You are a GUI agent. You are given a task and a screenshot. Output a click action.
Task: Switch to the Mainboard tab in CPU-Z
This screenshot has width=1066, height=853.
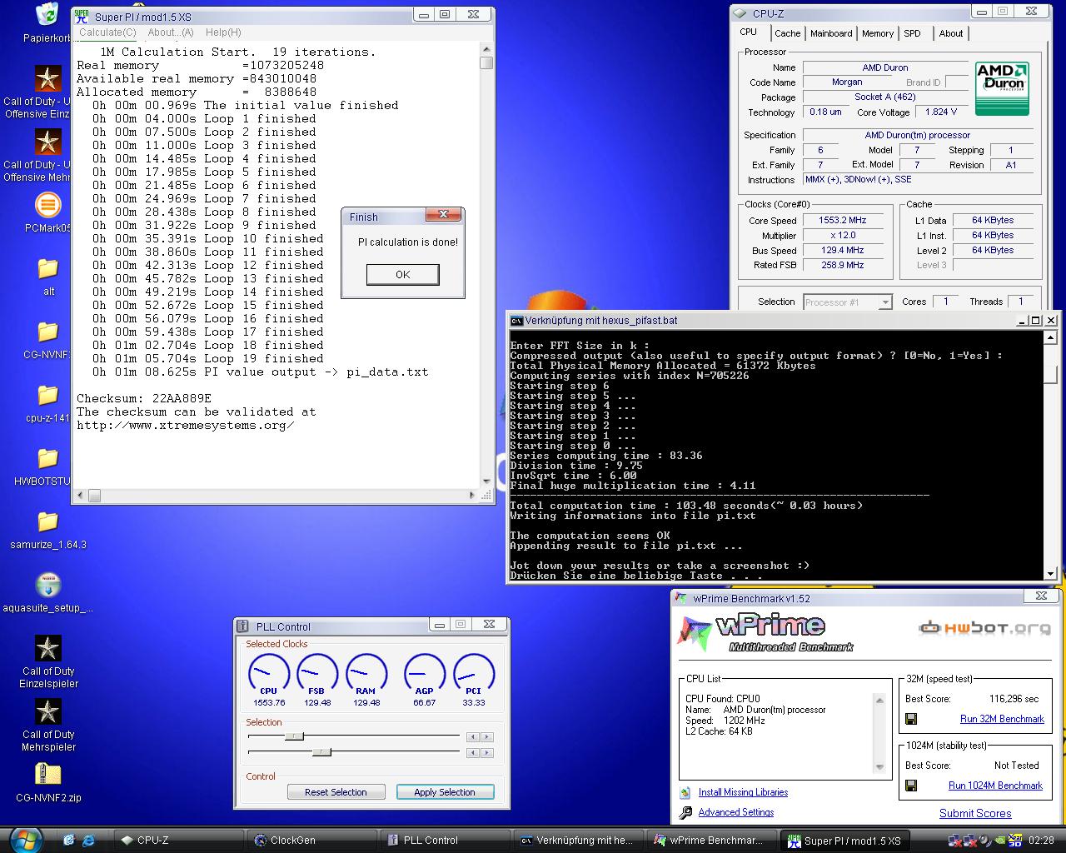(x=831, y=33)
